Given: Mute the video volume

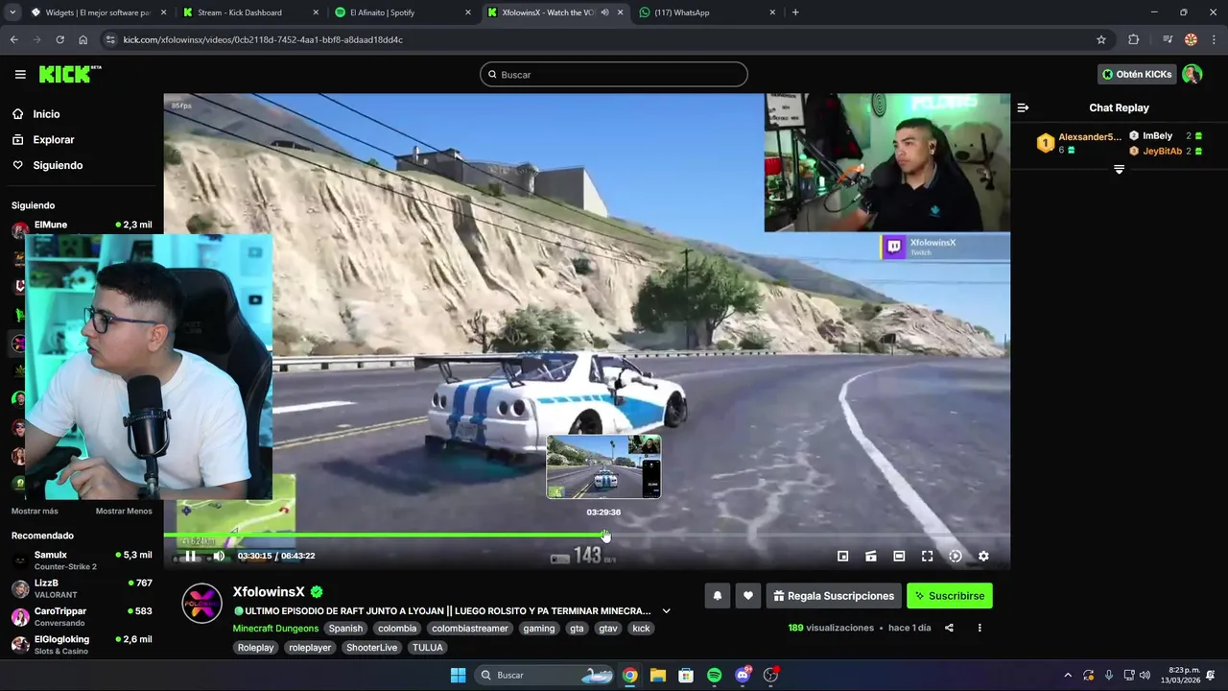Looking at the screenshot, I should point(219,556).
